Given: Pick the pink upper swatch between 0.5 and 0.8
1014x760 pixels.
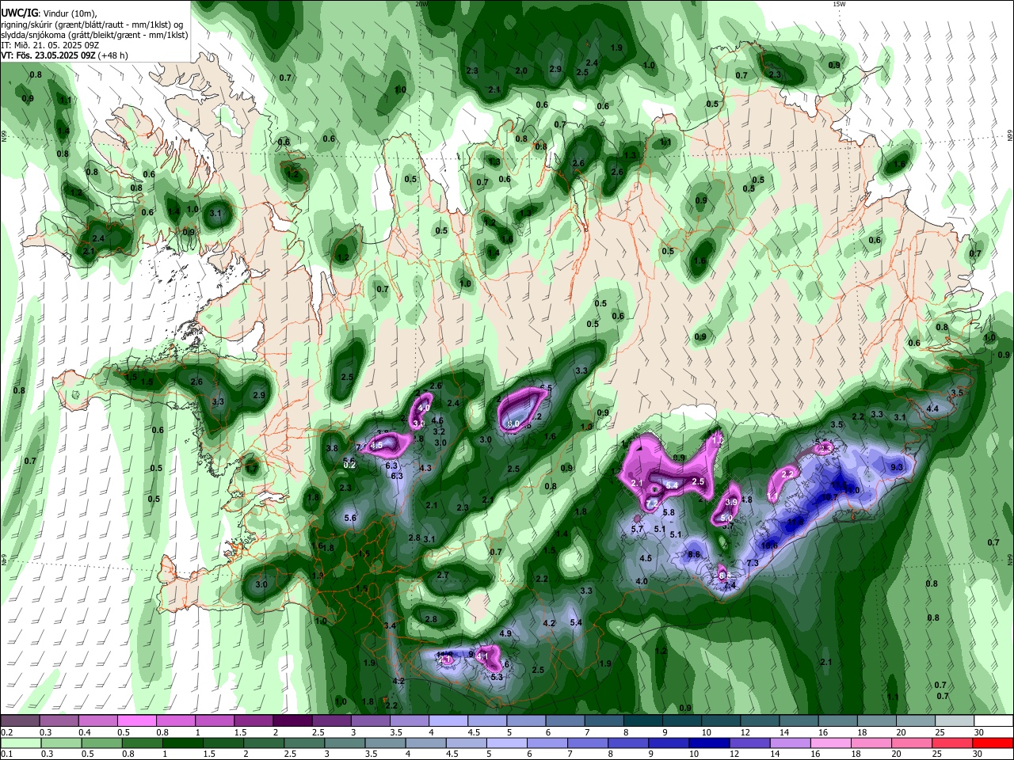Looking at the screenshot, I should pos(136,720).
